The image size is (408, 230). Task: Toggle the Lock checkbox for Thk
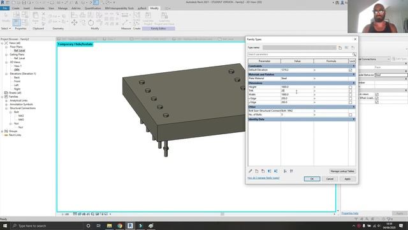350,91
